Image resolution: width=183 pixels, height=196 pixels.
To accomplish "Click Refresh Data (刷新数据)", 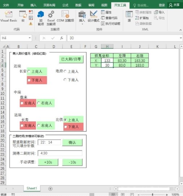I will click(x=144, y=24).
